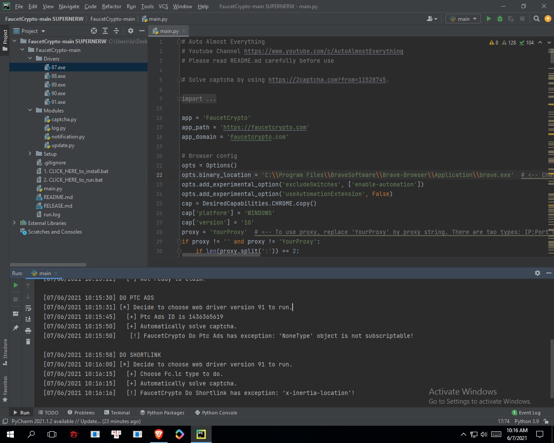Viewport: 554px width, 443px height.
Task: Open Windows Start menu
Action: [10, 434]
